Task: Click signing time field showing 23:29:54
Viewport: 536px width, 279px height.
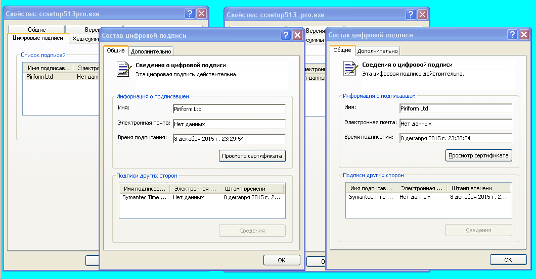Action: pos(229,138)
